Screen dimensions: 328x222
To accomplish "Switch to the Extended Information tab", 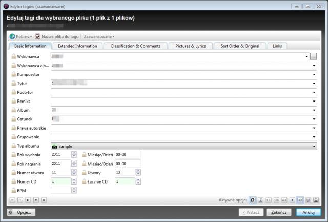I will point(77,46).
